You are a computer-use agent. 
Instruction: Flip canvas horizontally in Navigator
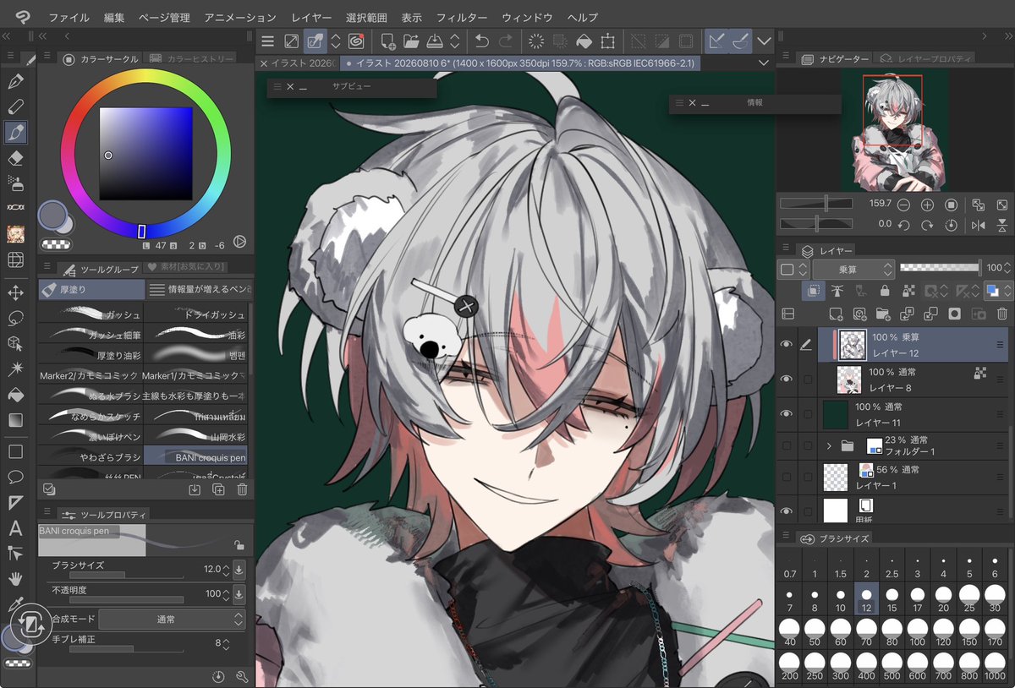point(979,225)
